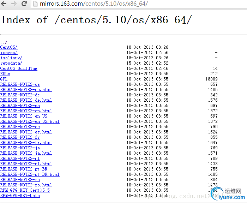Click the CentOS_BuildTag size 14
The width and height of the screenshot is (247, 203).
pyautogui.click(x=215, y=68)
